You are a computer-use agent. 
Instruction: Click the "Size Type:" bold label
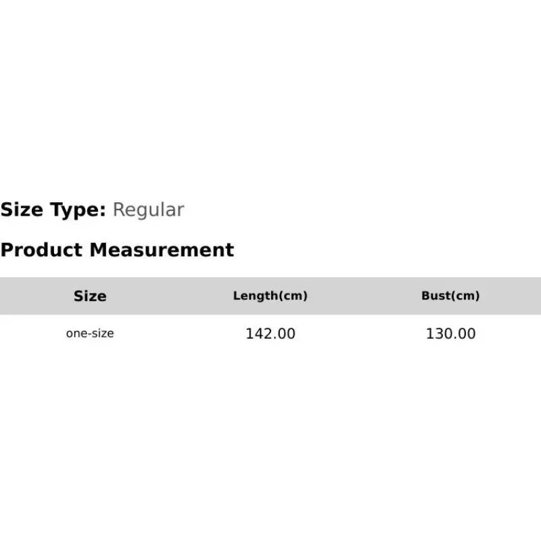tap(53, 210)
